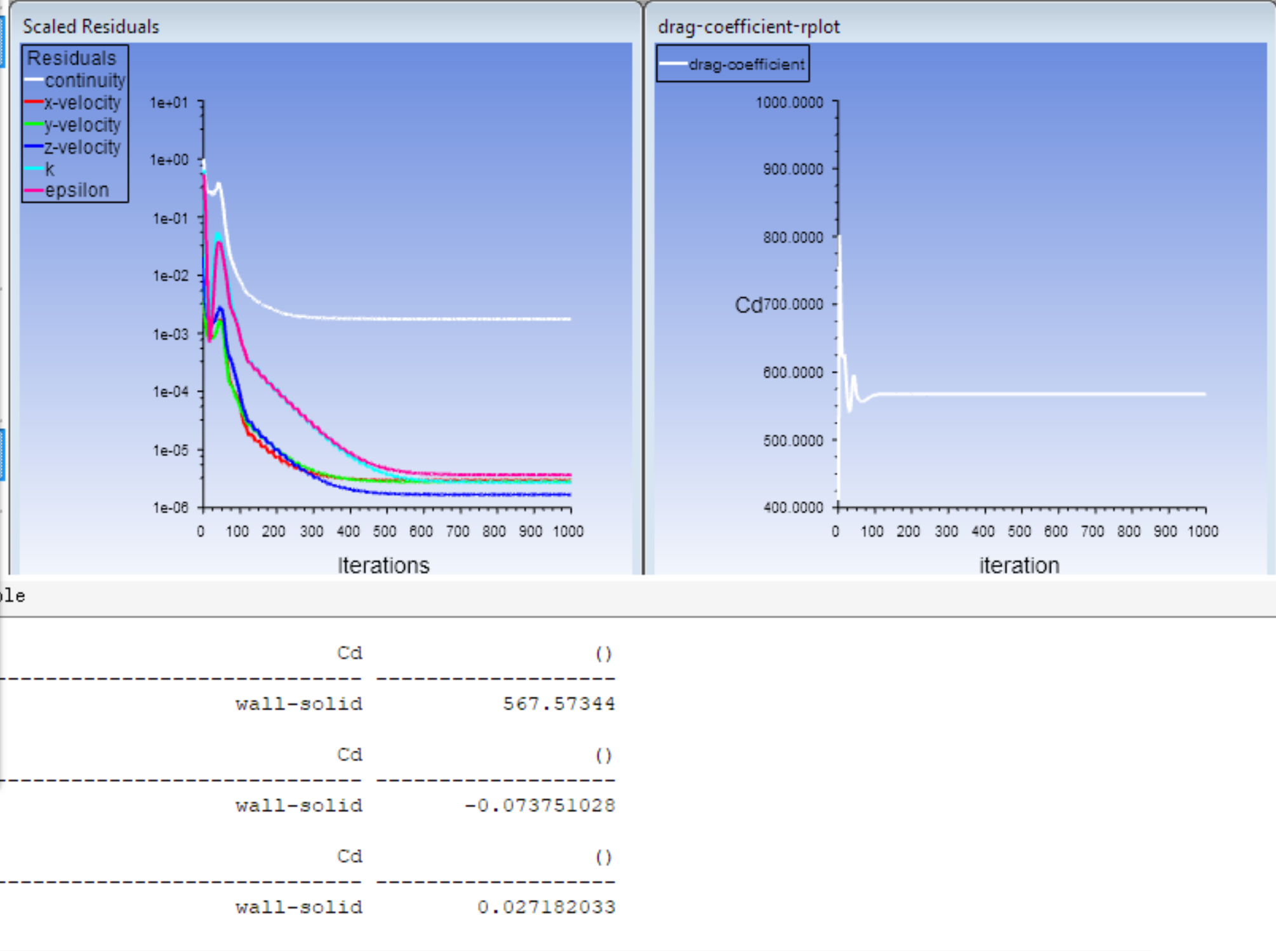This screenshot has height=951, width=1276.
Task: Select the x-velocity legend label
Action: tap(82, 103)
